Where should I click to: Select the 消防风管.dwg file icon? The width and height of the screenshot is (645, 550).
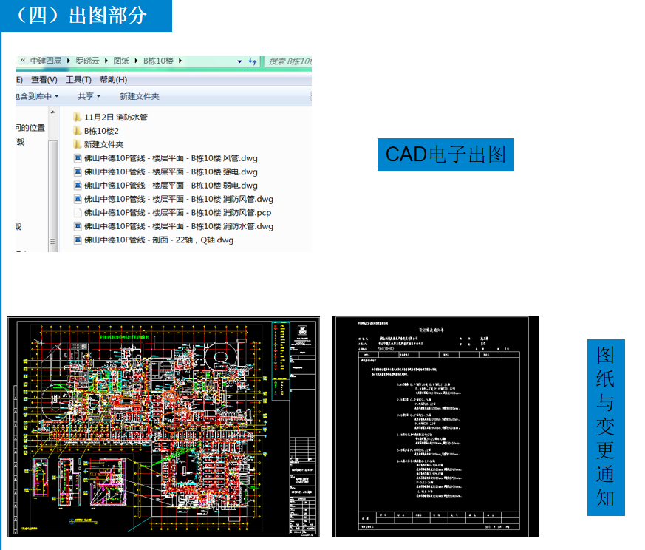click(x=78, y=200)
